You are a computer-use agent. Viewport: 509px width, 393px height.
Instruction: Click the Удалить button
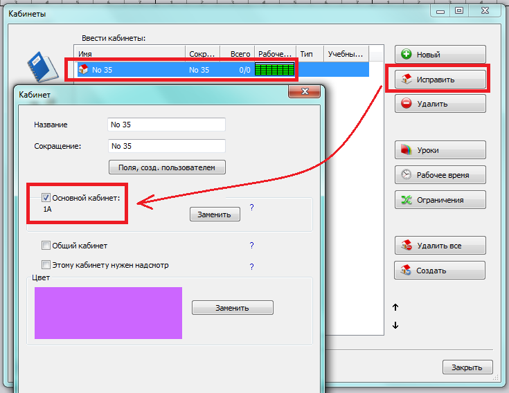tap(440, 104)
